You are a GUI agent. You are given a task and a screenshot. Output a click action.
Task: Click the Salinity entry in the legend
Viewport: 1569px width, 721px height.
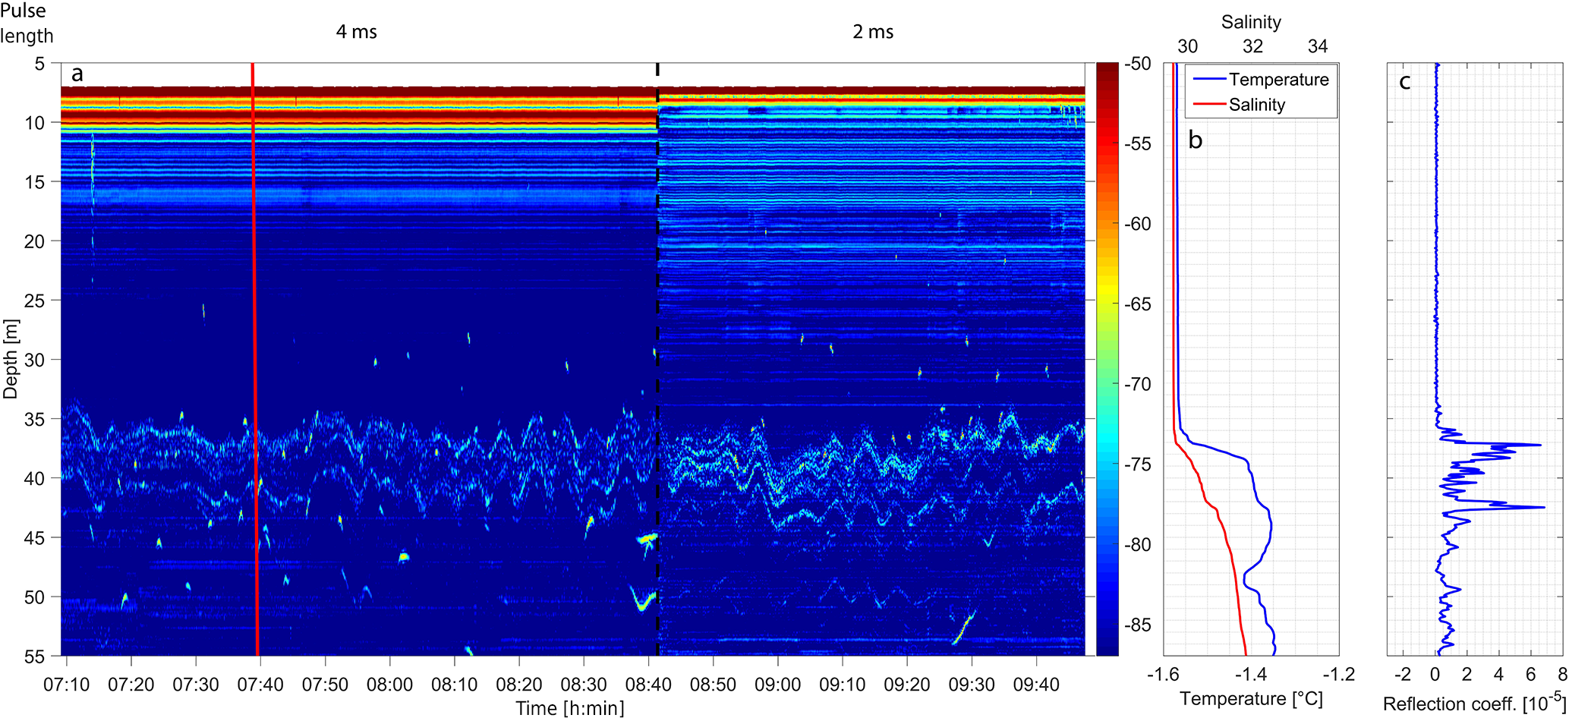pyautogui.click(x=1256, y=105)
